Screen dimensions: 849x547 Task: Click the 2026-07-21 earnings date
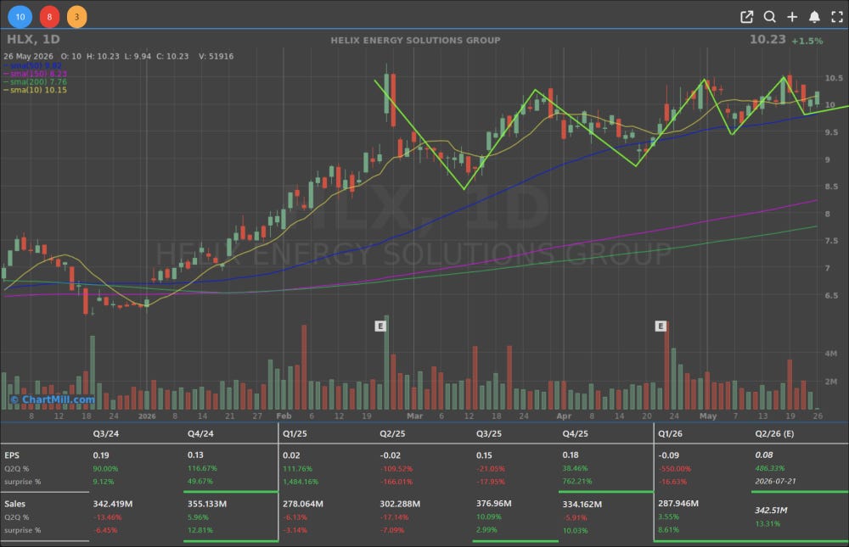click(x=775, y=481)
